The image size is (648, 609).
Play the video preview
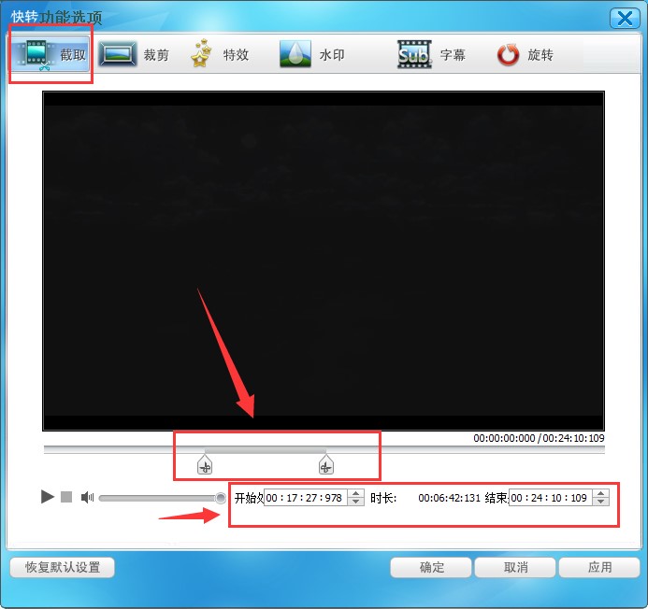(x=48, y=497)
